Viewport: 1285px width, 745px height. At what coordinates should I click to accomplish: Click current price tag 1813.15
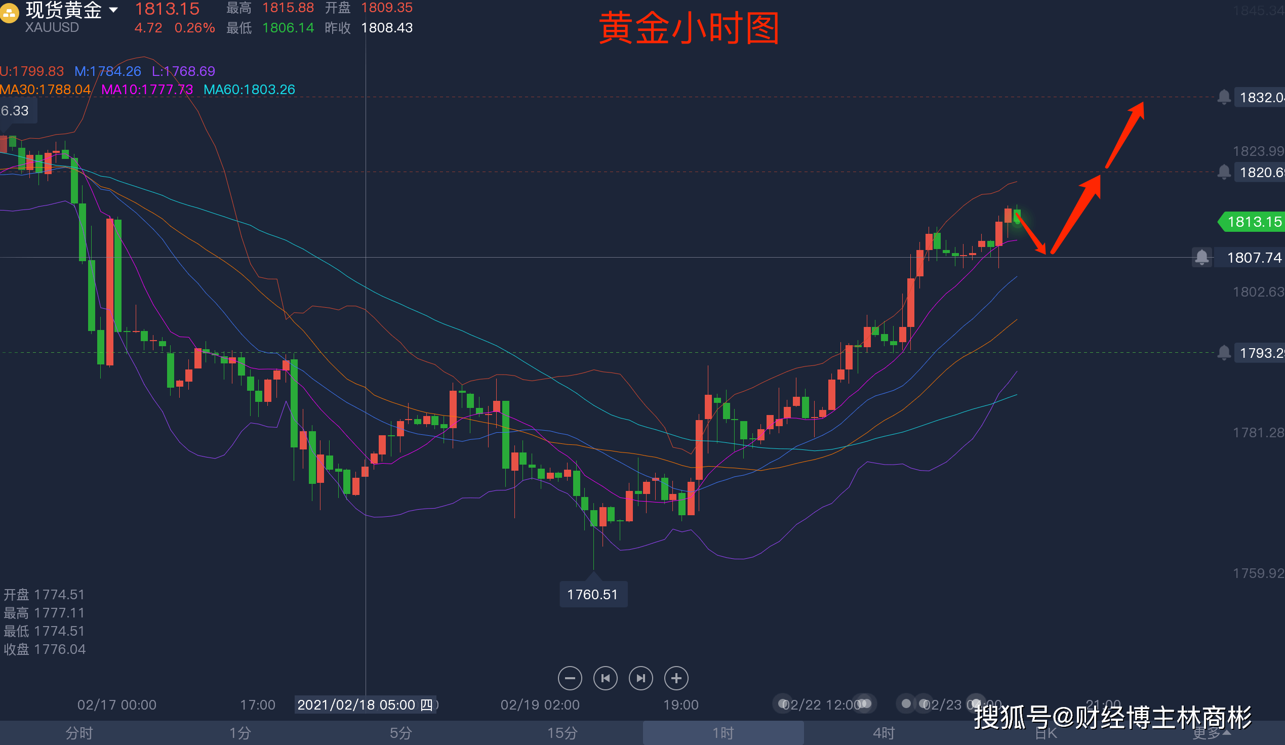pos(1252,222)
